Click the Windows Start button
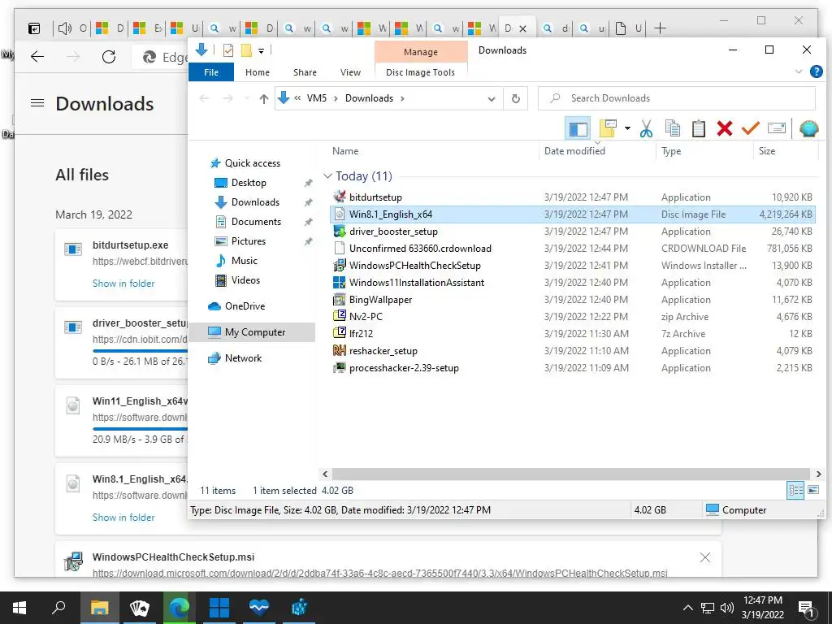 pyautogui.click(x=19, y=608)
